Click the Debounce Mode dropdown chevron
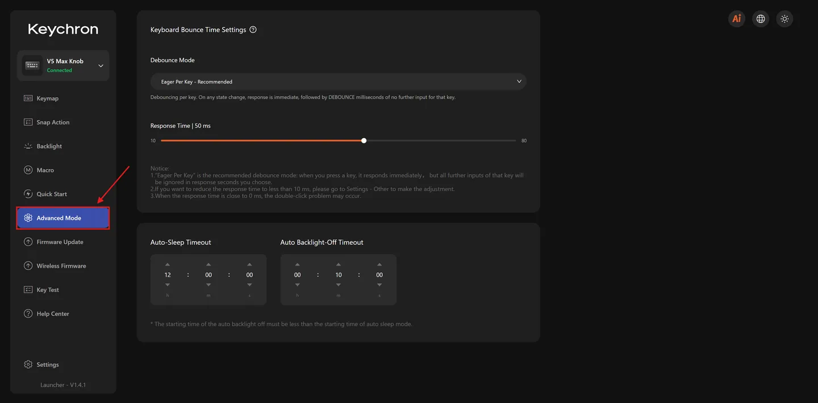Image resolution: width=818 pixels, height=403 pixels. point(519,81)
